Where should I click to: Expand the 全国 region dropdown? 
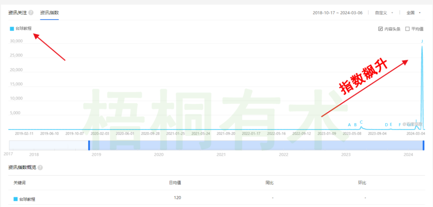(413, 13)
